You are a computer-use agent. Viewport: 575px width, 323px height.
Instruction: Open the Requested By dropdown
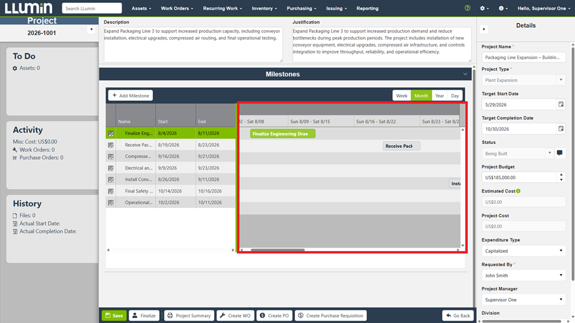pyautogui.click(x=561, y=275)
